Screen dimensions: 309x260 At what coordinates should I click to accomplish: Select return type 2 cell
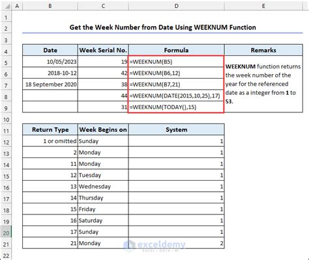click(x=50, y=152)
